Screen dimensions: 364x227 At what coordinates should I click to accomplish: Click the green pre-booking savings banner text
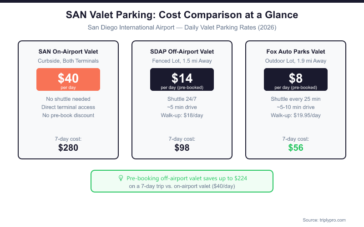coord(187,178)
